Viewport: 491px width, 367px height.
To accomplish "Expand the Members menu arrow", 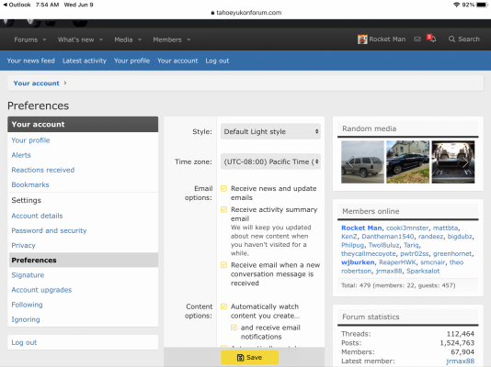I will [x=188, y=39].
